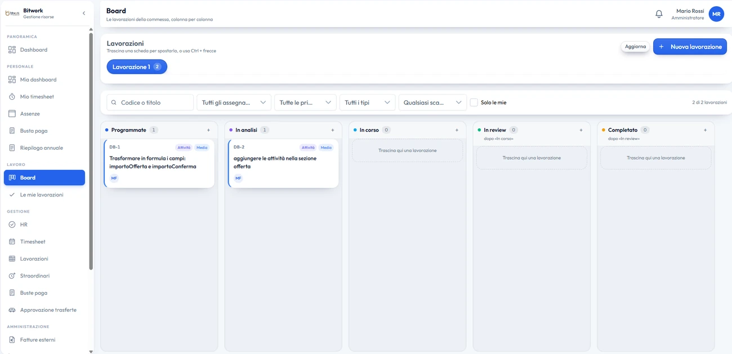Open the Qualsiasi scadenza dropdown
This screenshot has height=354, width=732.
(x=432, y=102)
